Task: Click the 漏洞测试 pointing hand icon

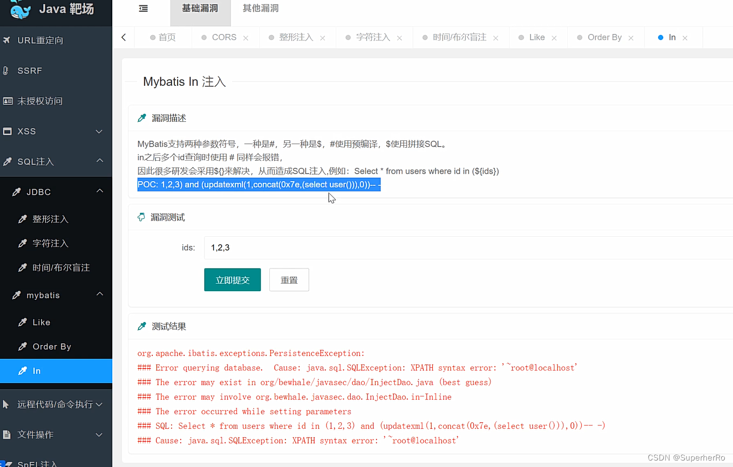Action: pyautogui.click(x=141, y=217)
